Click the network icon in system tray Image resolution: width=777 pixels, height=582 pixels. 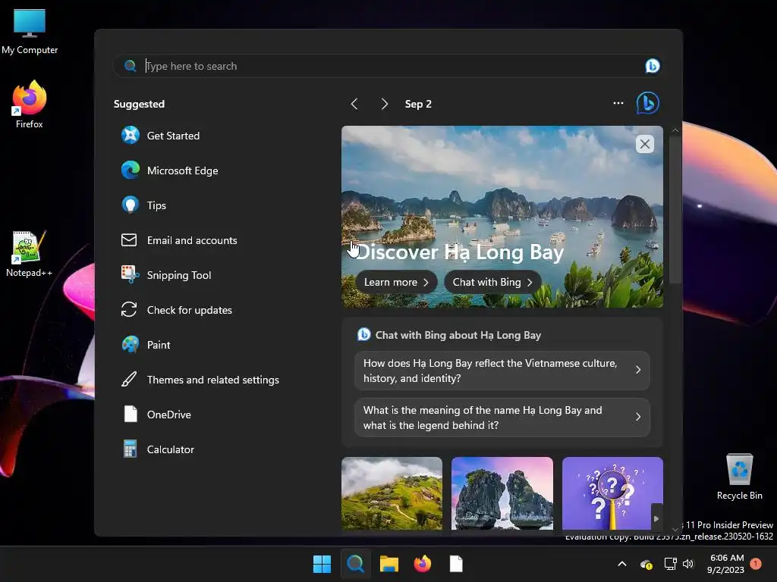670,564
